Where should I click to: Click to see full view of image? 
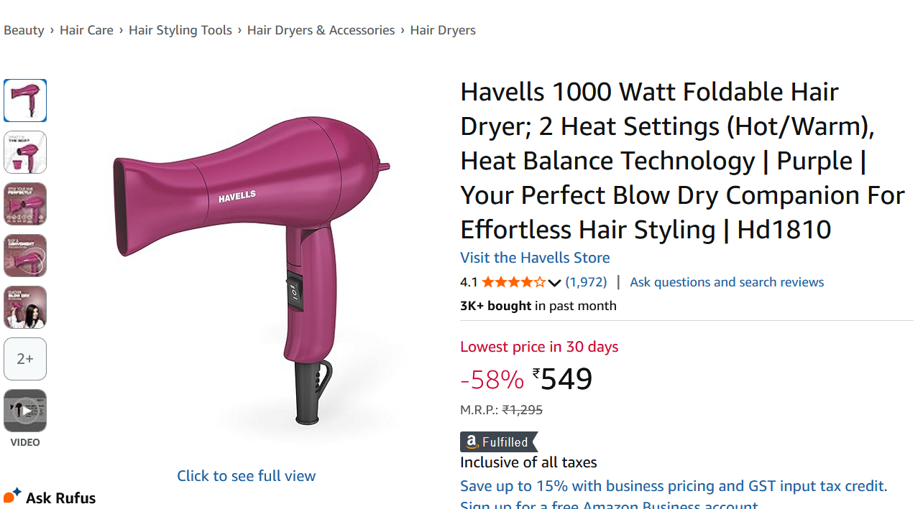click(x=247, y=476)
